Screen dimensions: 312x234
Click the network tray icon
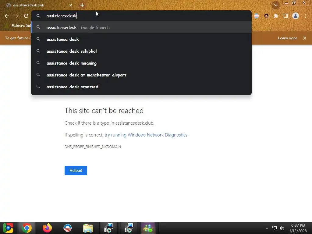(275, 228)
